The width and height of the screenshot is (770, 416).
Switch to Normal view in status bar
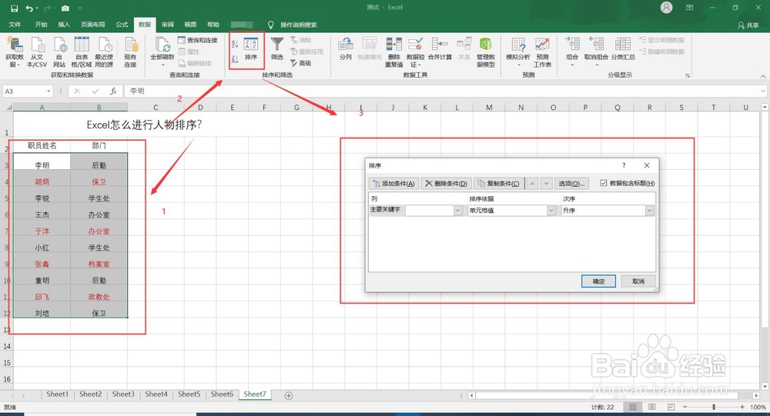click(633, 408)
